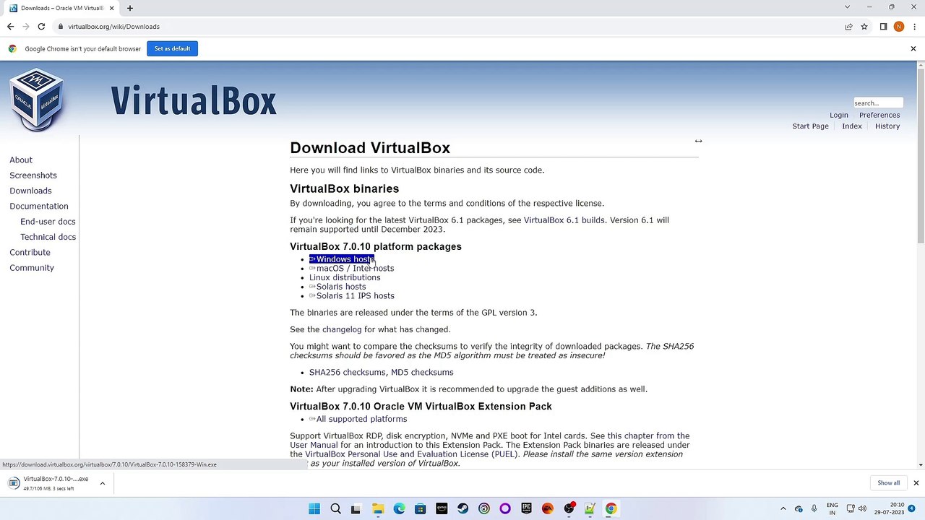Bookmark this page with star icon
Image resolution: width=925 pixels, height=520 pixels.
pos(864,27)
